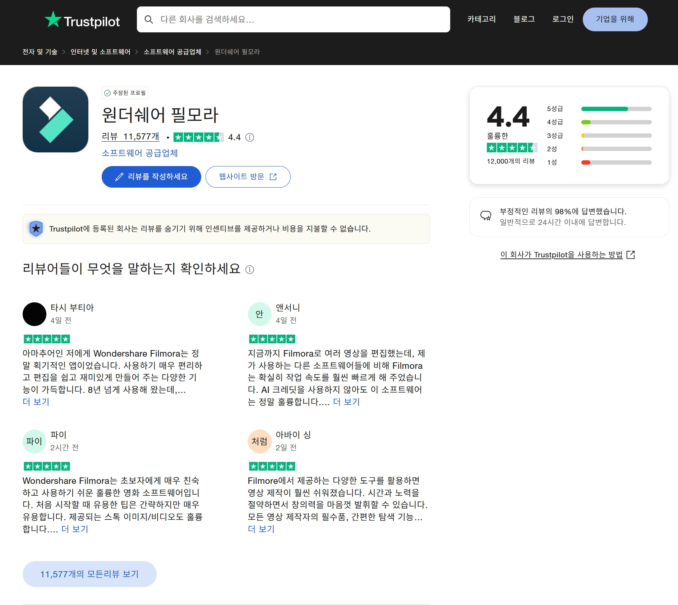Image resolution: width=678 pixels, height=605 pixels.
Task: Click the 기업을 위해 button
Action: 615,19
